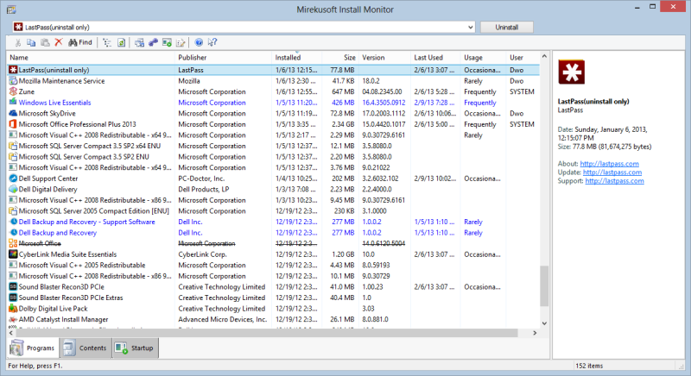691x376 pixels.
Task: Open the program selection combo box dropdown
Action: pyautogui.click(x=470, y=28)
